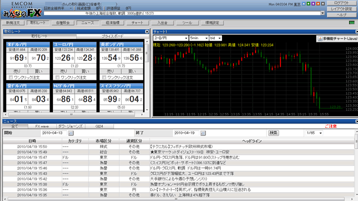
Task: Open the calendar picker for start date
Action: [70, 133]
